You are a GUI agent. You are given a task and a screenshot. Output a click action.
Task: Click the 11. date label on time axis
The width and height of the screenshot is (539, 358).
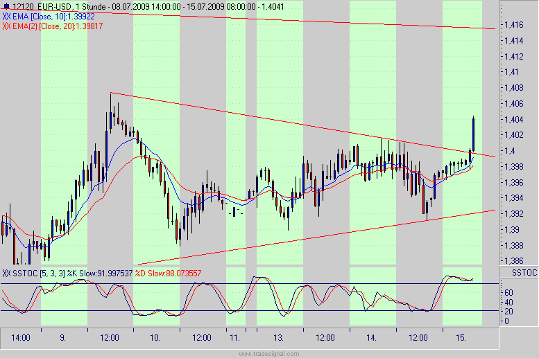coord(234,338)
